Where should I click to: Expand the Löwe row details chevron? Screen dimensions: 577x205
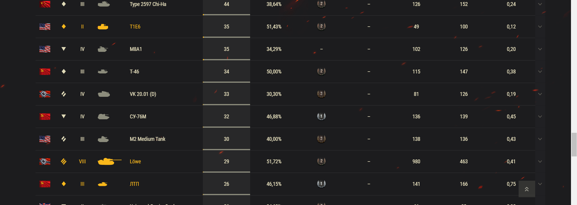[540, 162]
